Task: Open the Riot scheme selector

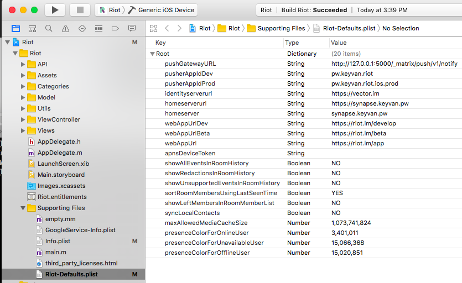Action: tap(110, 10)
